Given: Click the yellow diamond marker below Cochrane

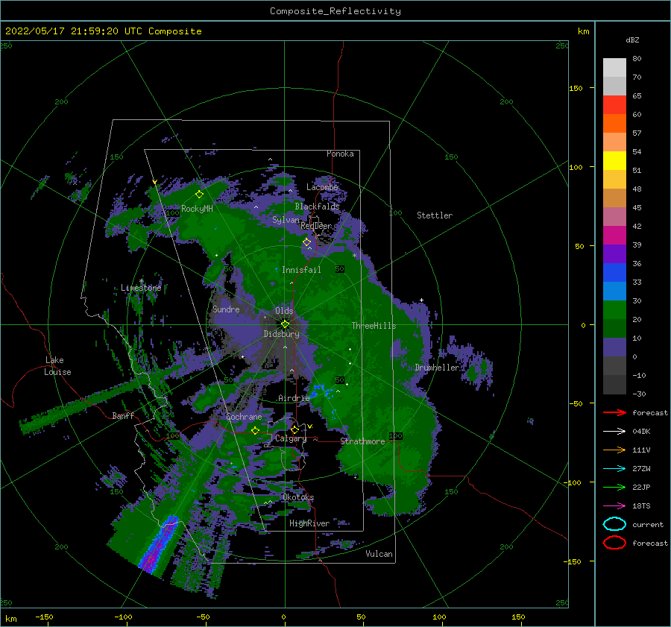Looking at the screenshot, I should 256,430.
